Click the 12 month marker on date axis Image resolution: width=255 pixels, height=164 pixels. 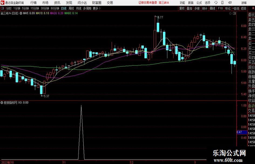pyautogui.click(x=132, y=162)
